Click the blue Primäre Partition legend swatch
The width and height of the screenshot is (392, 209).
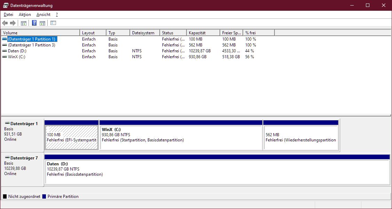[44, 197]
